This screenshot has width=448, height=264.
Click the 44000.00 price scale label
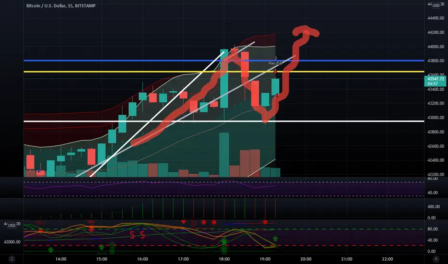pos(436,47)
